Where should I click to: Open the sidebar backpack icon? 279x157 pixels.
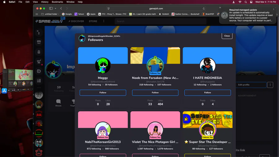39,52
